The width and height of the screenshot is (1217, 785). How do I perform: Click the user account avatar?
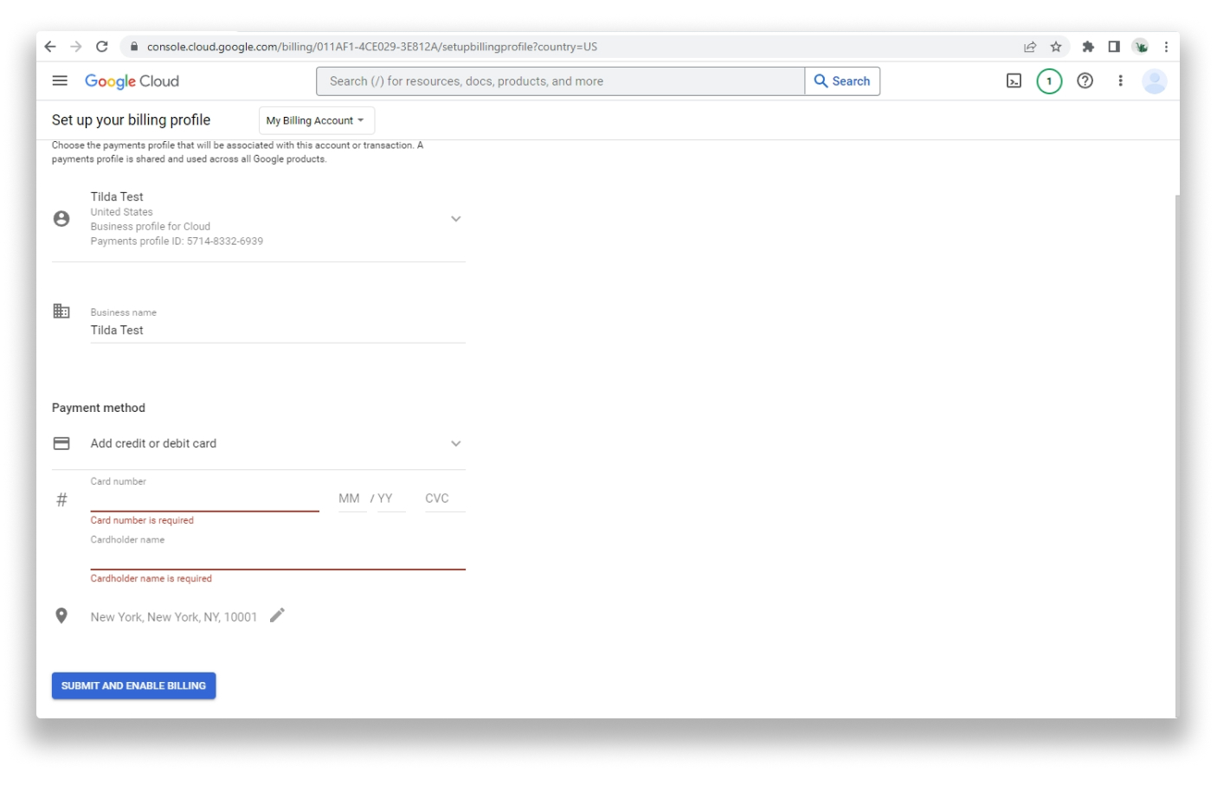(1154, 81)
